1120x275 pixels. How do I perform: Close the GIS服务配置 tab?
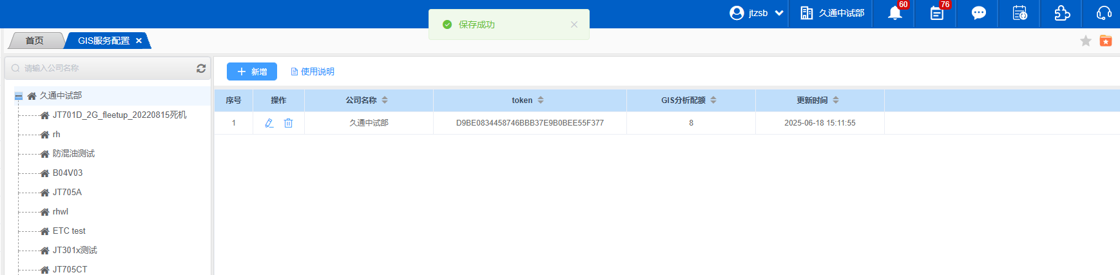[x=139, y=41]
